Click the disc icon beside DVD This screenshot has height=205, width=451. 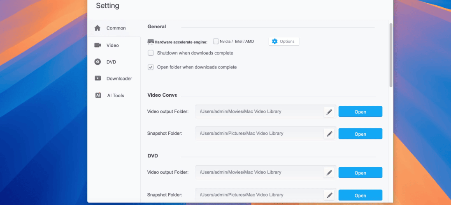pos(98,61)
